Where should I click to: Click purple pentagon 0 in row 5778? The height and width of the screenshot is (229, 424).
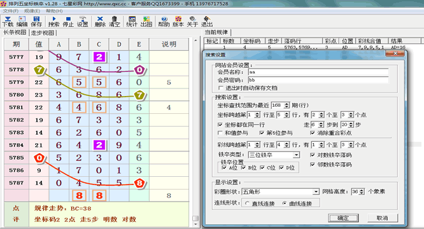coord(139,70)
